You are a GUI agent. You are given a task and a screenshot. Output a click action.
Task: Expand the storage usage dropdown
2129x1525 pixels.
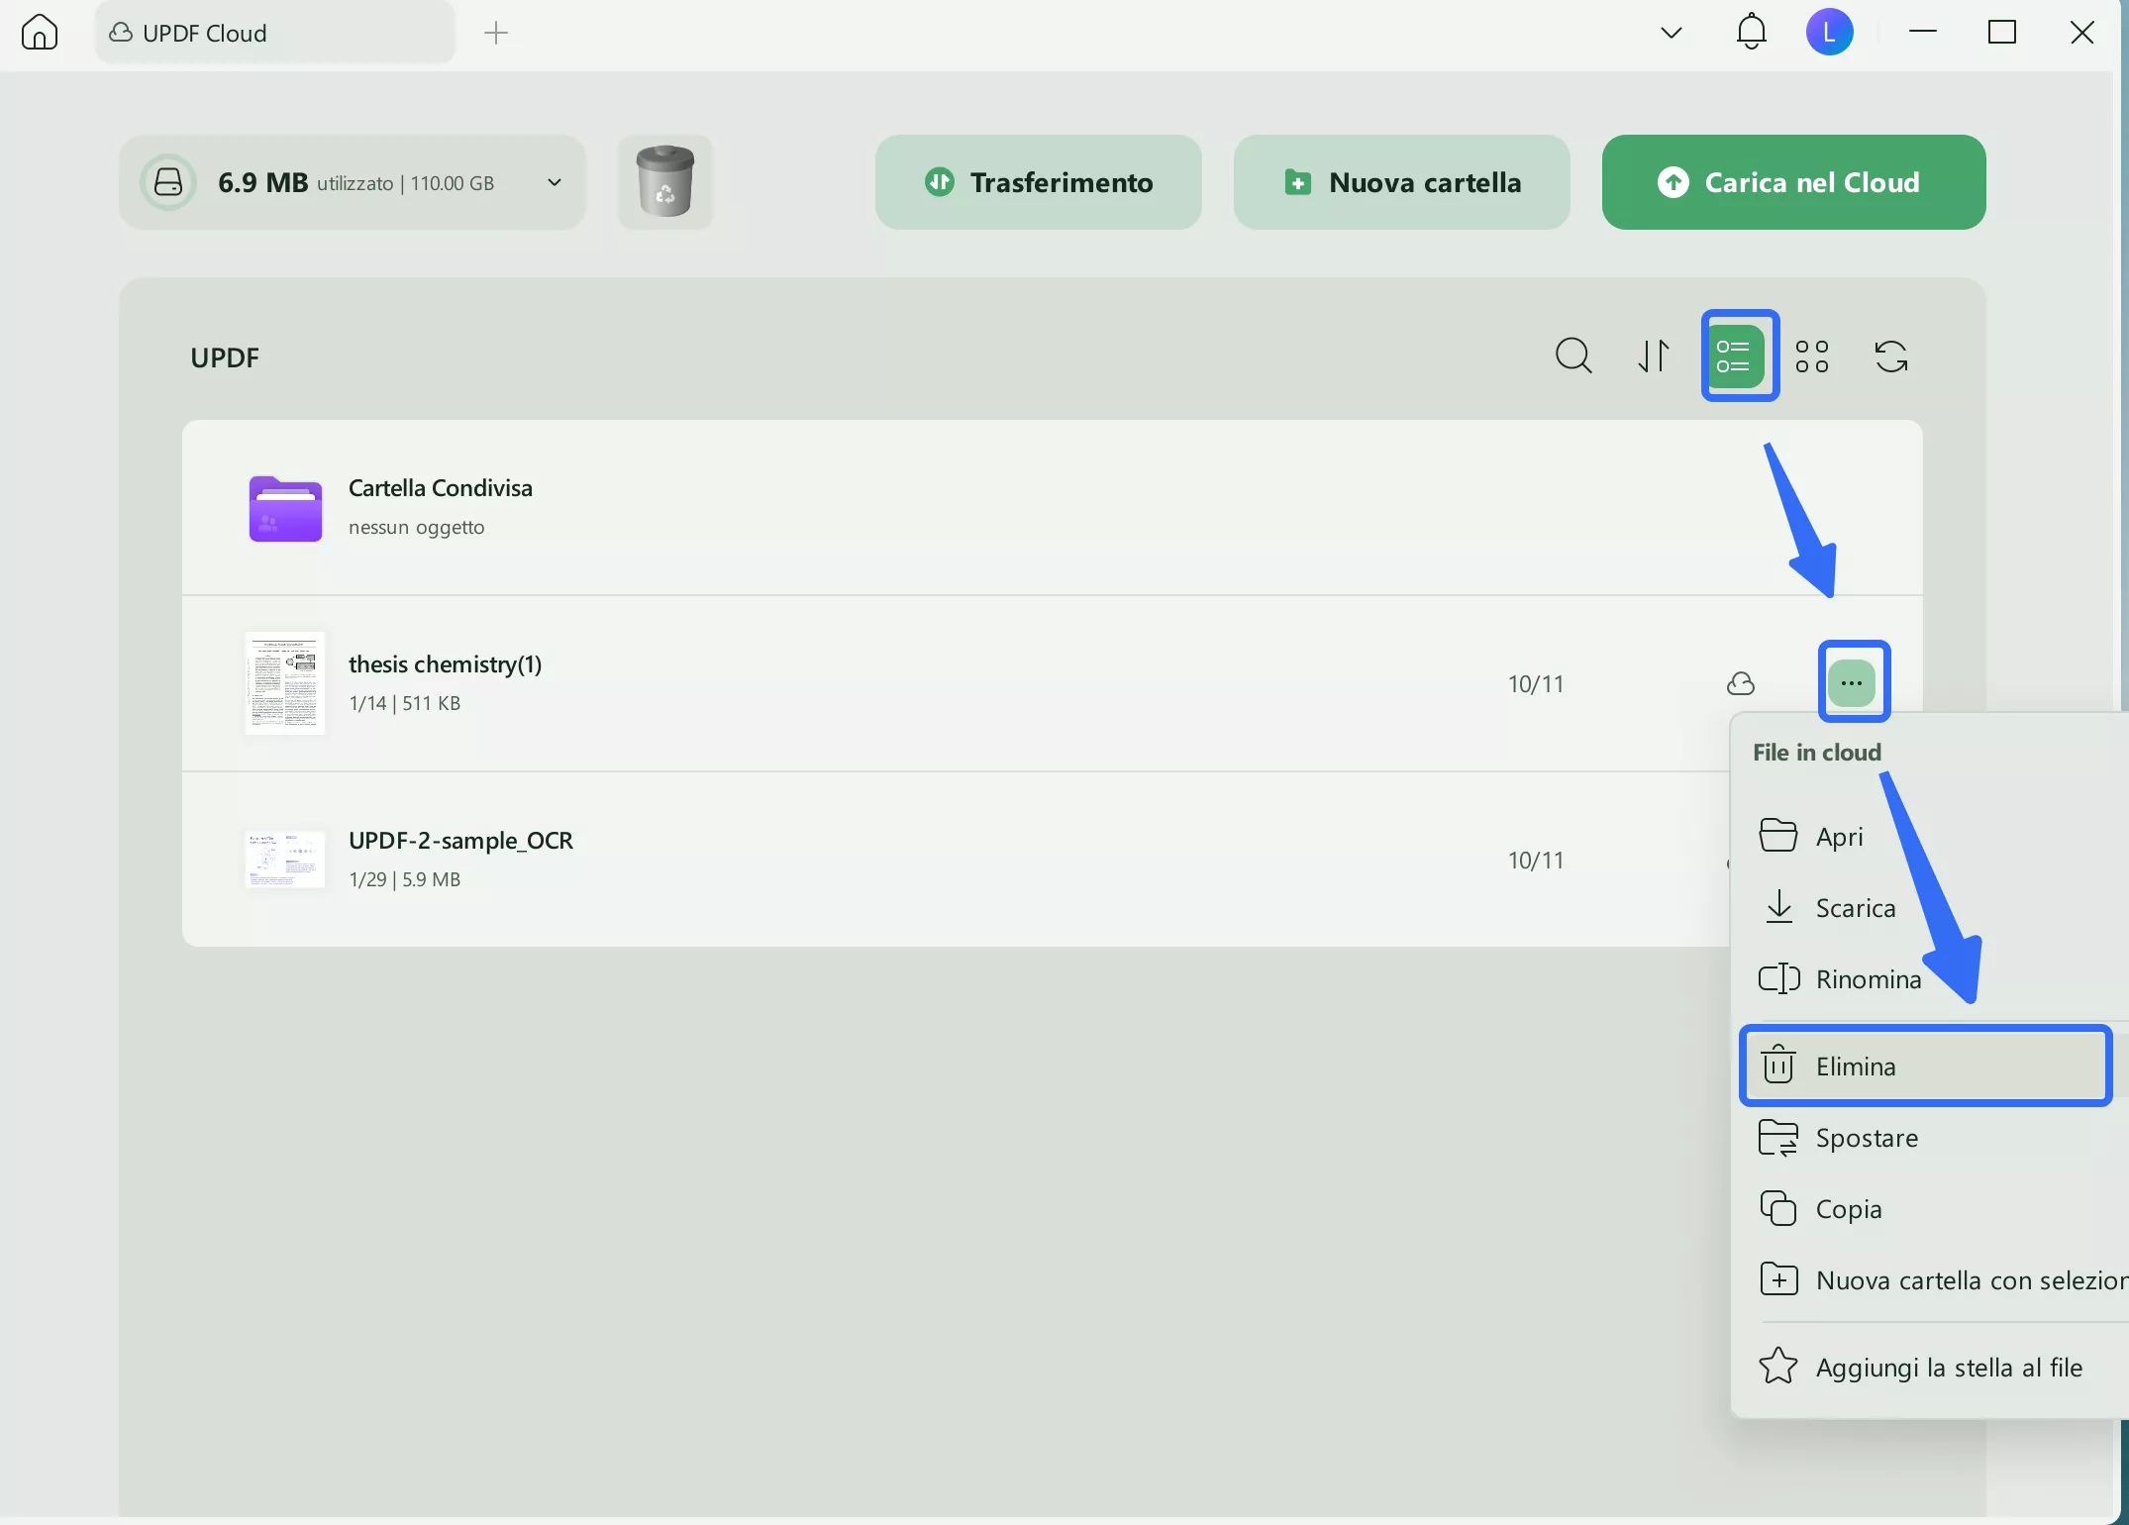coord(555,182)
